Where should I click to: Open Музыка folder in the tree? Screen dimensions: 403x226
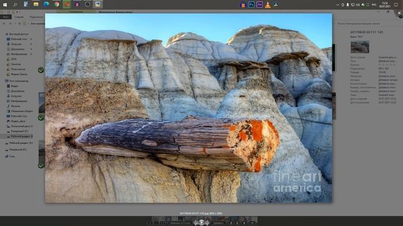14,106
